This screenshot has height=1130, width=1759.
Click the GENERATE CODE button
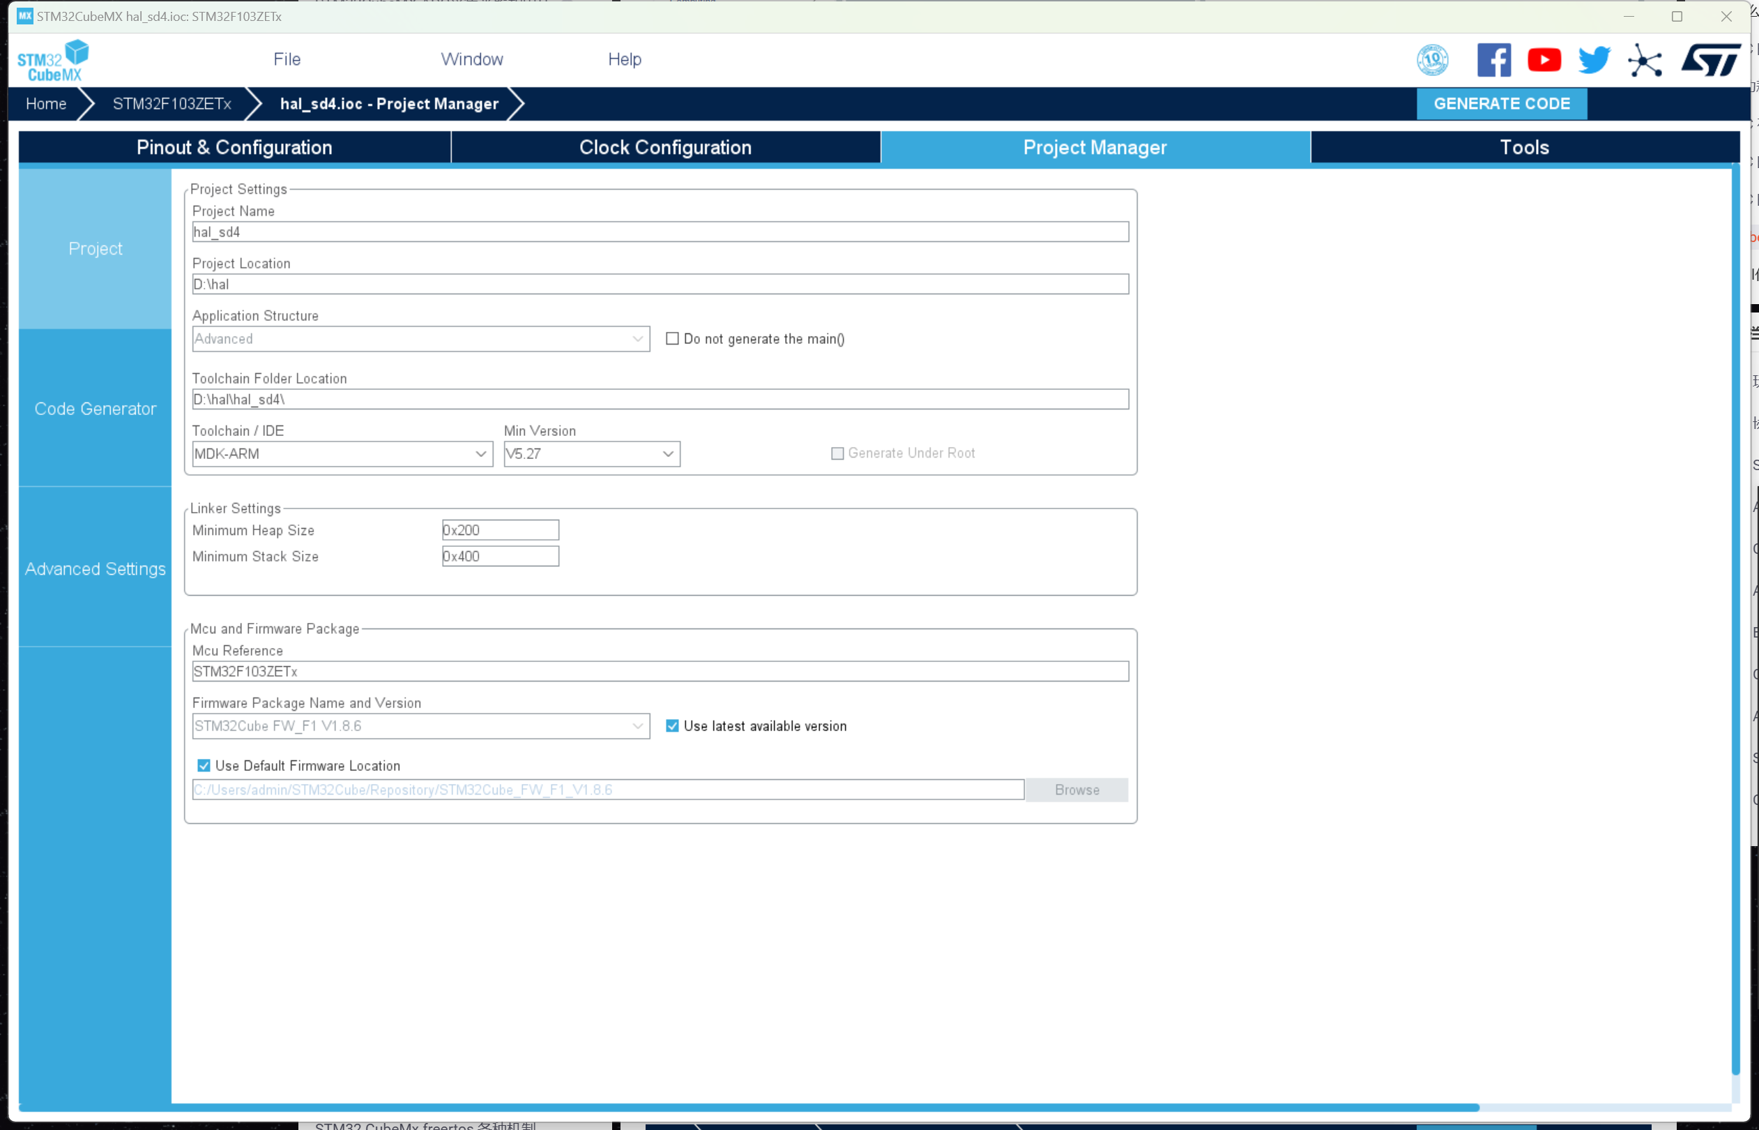point(1502,103)
